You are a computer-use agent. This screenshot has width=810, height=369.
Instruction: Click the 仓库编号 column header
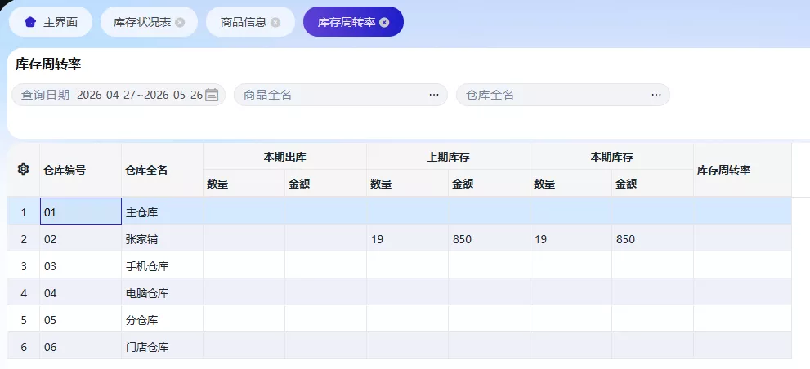coord(80,170)
